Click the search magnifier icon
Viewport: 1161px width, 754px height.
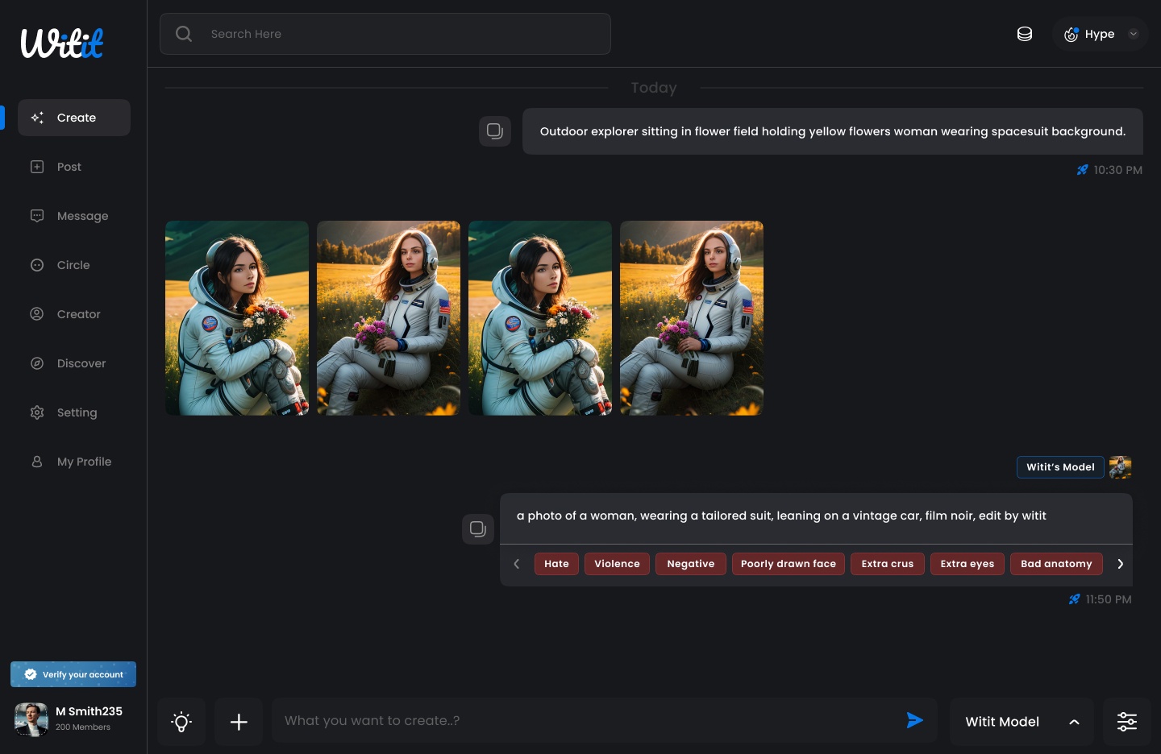184,34
